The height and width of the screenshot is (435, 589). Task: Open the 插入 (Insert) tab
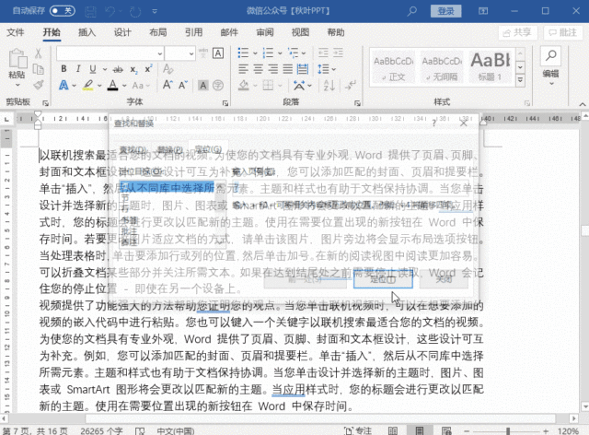click(x=87, y=31)
